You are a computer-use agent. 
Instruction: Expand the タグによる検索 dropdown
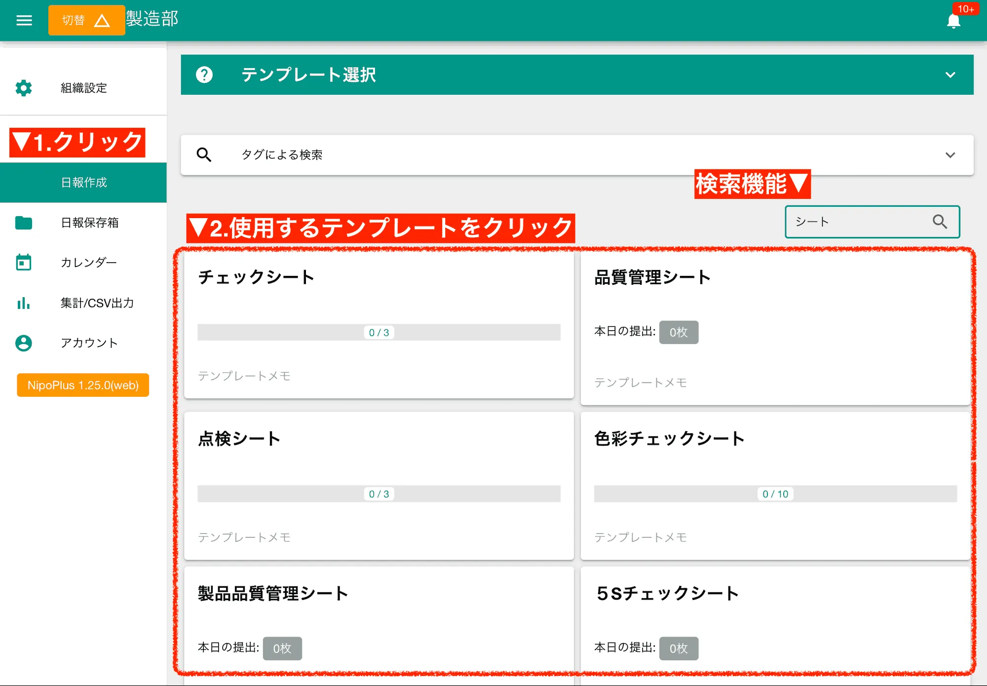(x=950, y=155)
